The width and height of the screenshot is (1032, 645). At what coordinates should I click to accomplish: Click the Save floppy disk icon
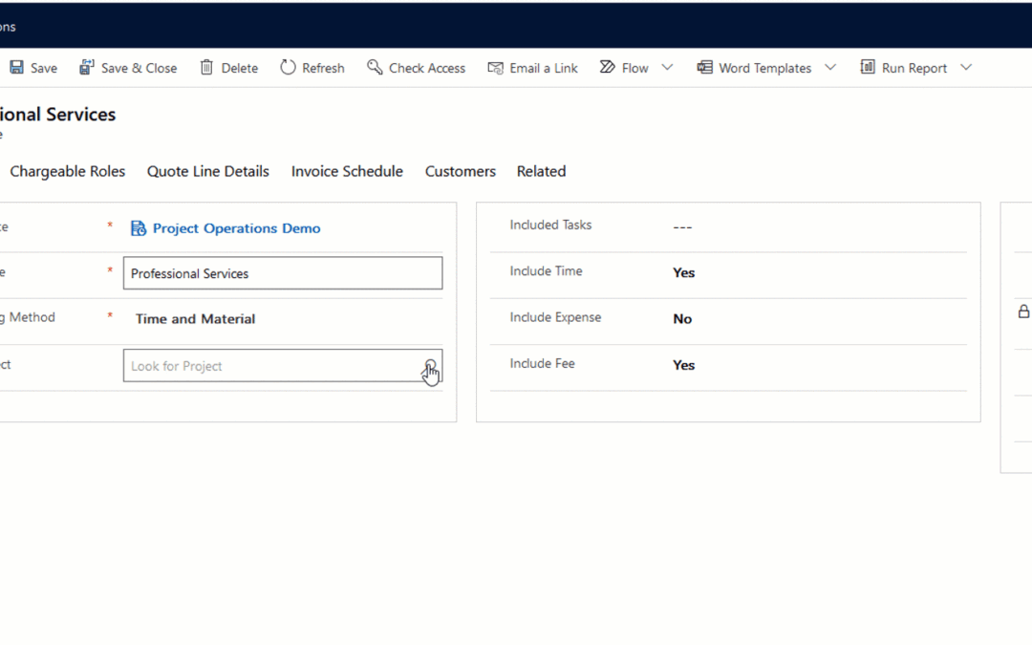point(16,67)
